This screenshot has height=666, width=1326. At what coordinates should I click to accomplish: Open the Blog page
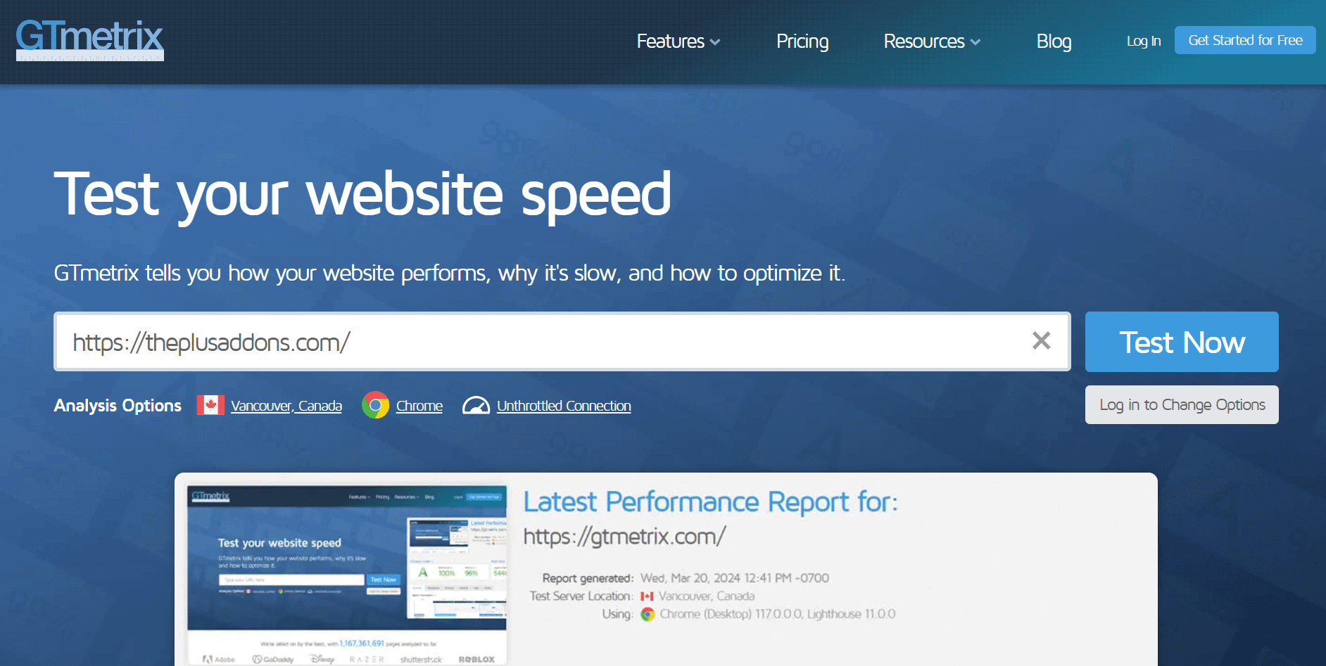(1054, 41)
